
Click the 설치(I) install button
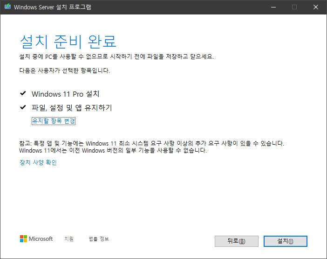(285, 241)
